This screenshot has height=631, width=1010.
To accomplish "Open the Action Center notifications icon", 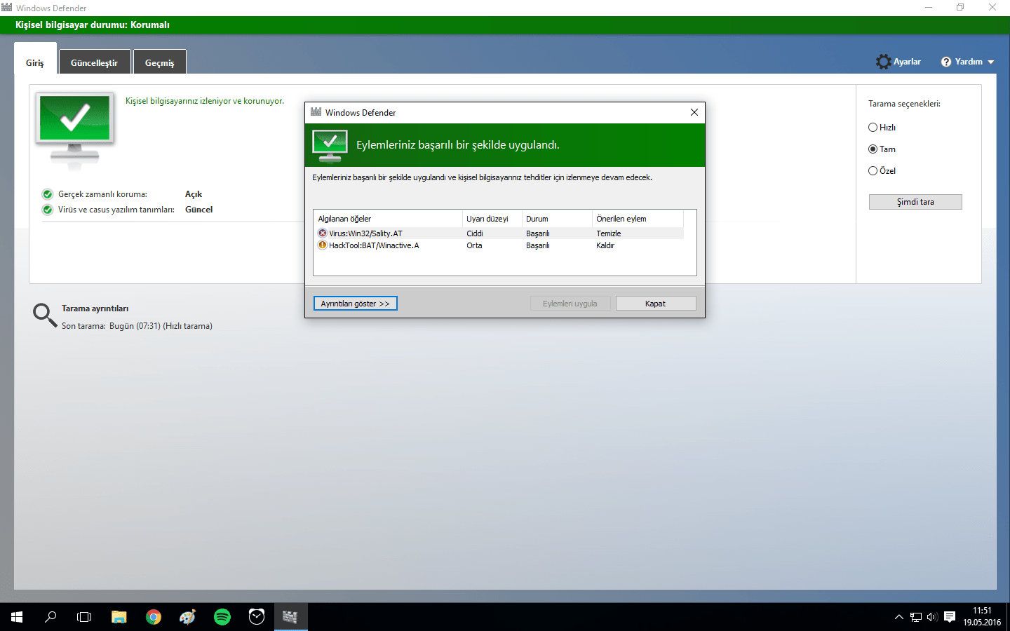I will (950, 617).
